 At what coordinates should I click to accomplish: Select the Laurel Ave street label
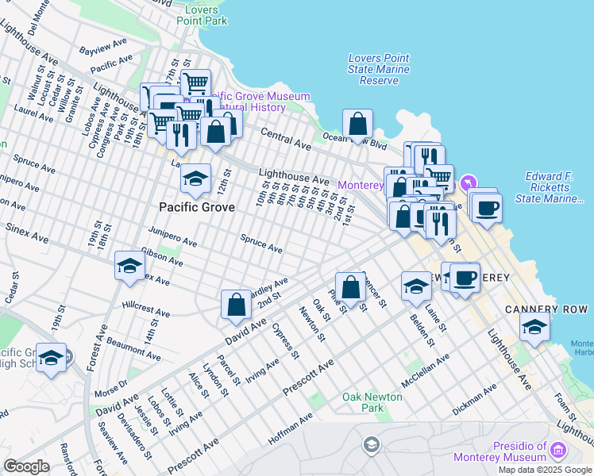[33, 113]
